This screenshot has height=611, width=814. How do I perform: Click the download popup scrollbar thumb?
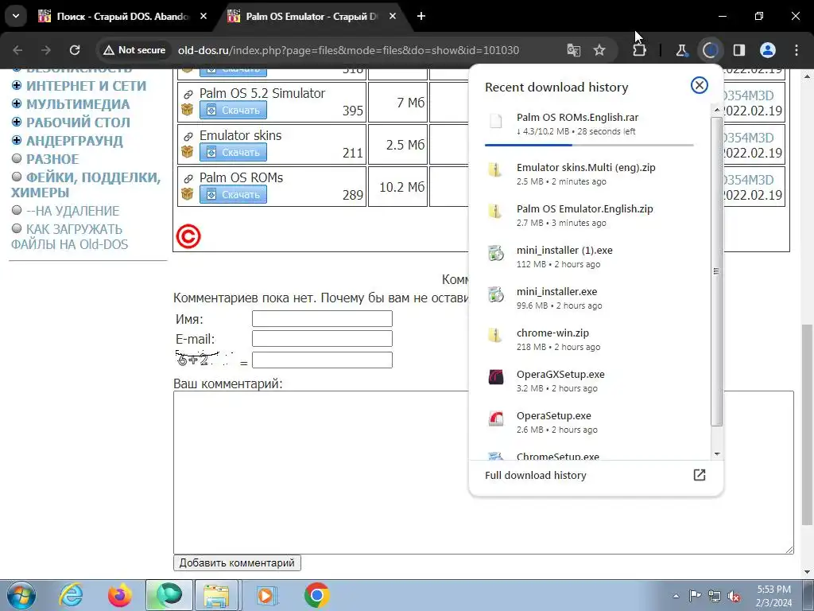[x=716, y=271]
